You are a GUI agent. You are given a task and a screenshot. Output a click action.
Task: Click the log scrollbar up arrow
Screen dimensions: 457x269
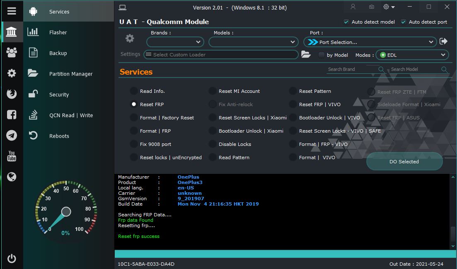pyautogui.click(x=453, y=177)
